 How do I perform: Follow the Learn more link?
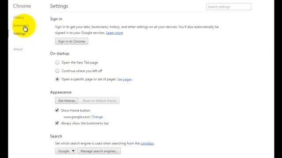115,33
